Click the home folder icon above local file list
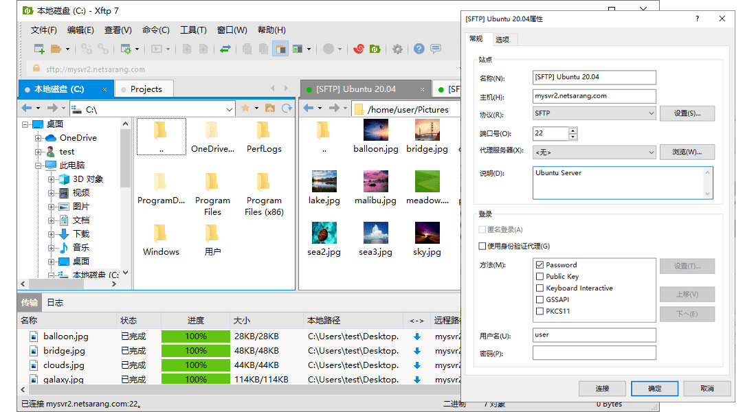Viewport: 756px width, 412px height. click(270, 108)
